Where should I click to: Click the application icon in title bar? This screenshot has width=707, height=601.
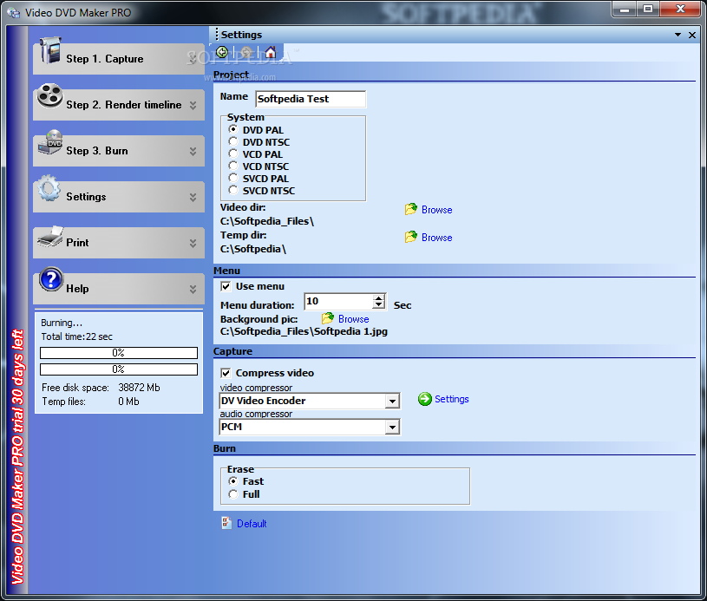pyautogui.click(x=14, y=13)
